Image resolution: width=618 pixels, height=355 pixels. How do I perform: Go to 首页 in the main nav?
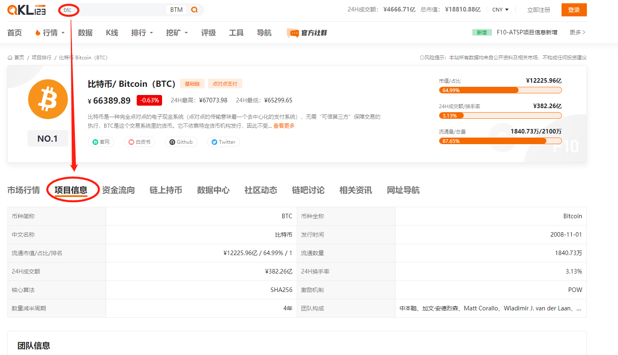[x=15, y=33]
